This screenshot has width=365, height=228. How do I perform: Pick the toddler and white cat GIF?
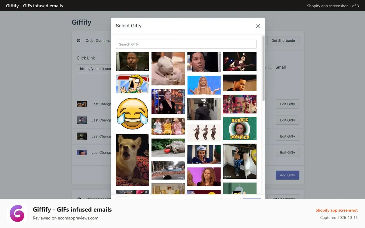240,161
